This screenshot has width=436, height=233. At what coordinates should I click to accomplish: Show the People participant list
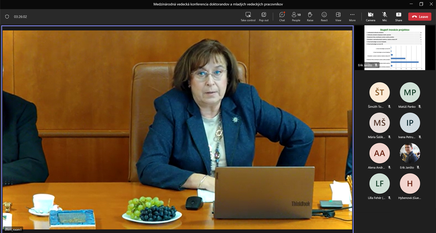point(296,17)
